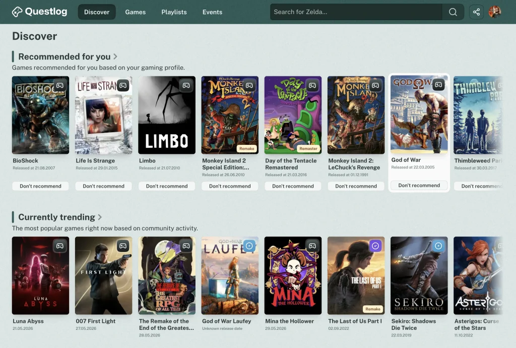Click The Remake of the End title
The height and width of the screenshot is (348, 516).
pyautogui.click(x=166, y=325)
